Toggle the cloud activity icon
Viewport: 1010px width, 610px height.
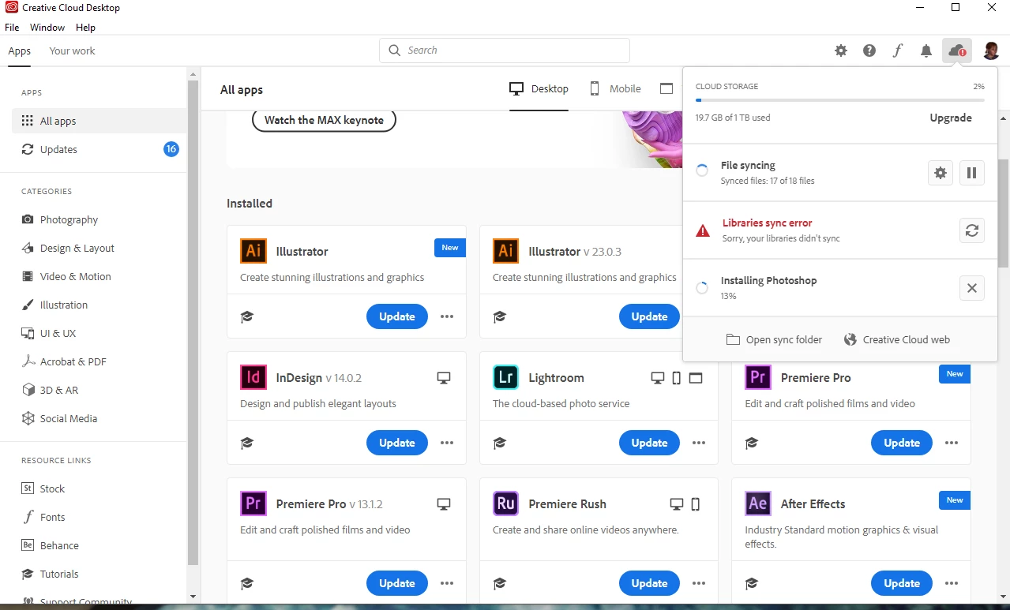pyautogui.click(x=957, y=51)
